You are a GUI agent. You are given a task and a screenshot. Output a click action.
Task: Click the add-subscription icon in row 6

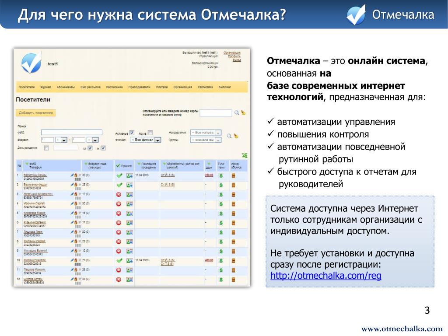[129, 223]
